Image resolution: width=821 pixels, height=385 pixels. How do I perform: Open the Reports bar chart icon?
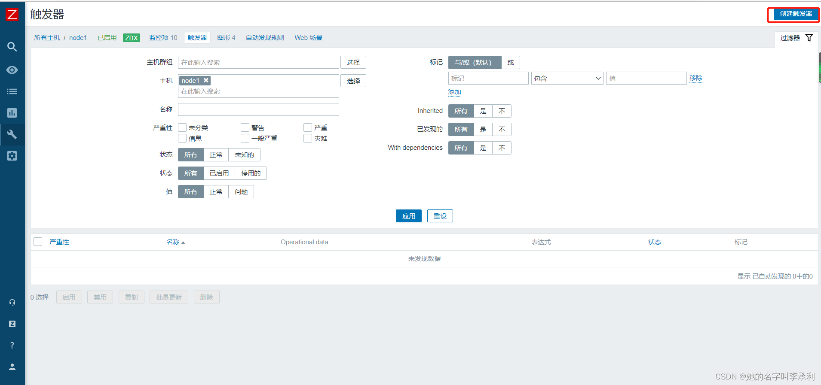tap(12, 113)
